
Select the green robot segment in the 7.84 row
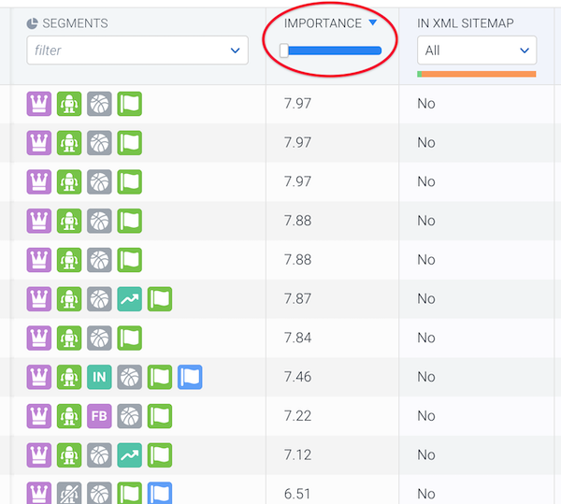(x=69, y=338)
